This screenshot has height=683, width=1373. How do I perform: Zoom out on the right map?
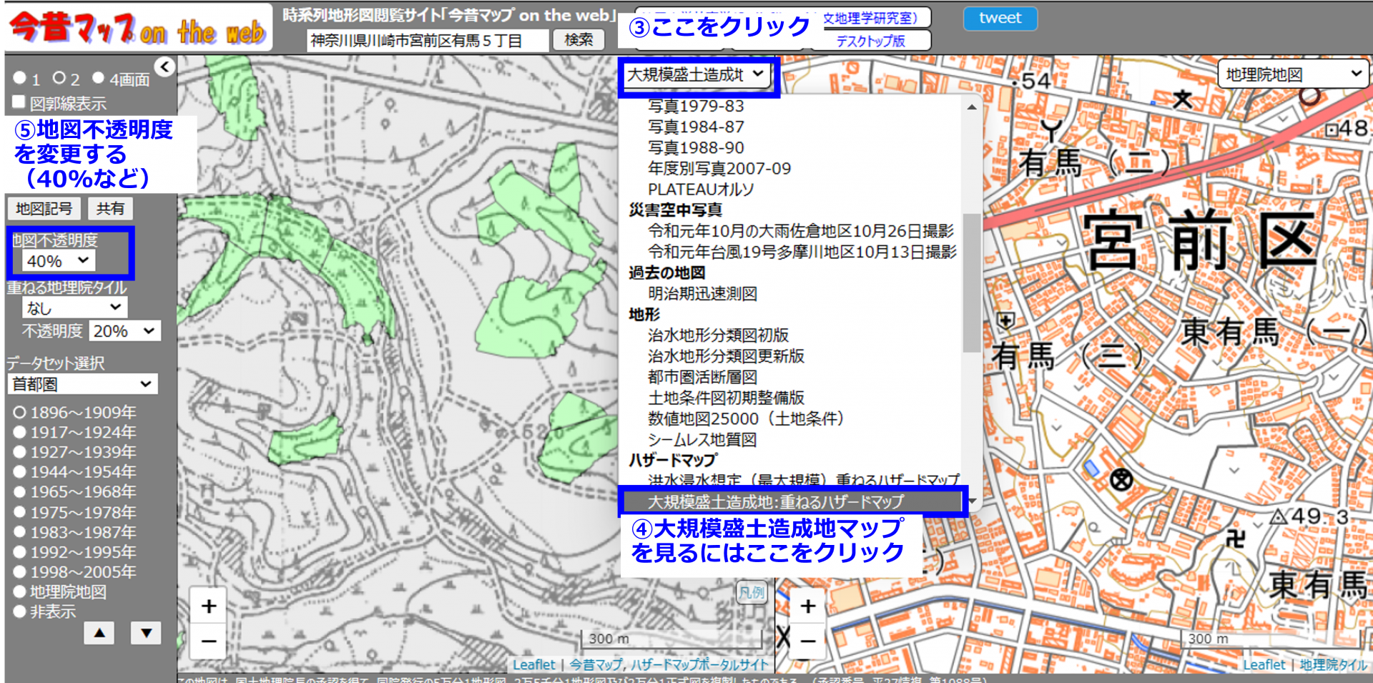808,641
